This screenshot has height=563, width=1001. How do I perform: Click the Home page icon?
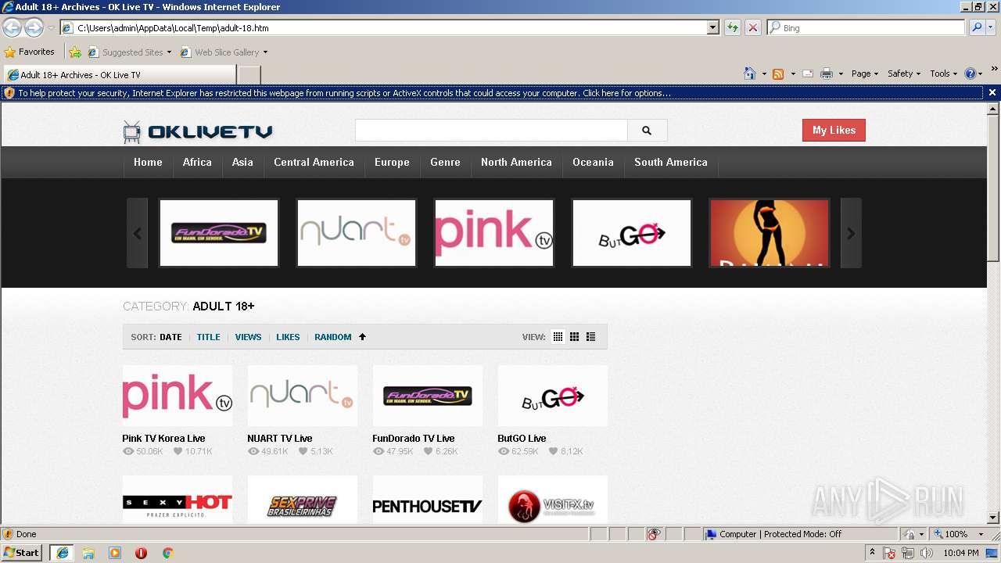(749, 74)
